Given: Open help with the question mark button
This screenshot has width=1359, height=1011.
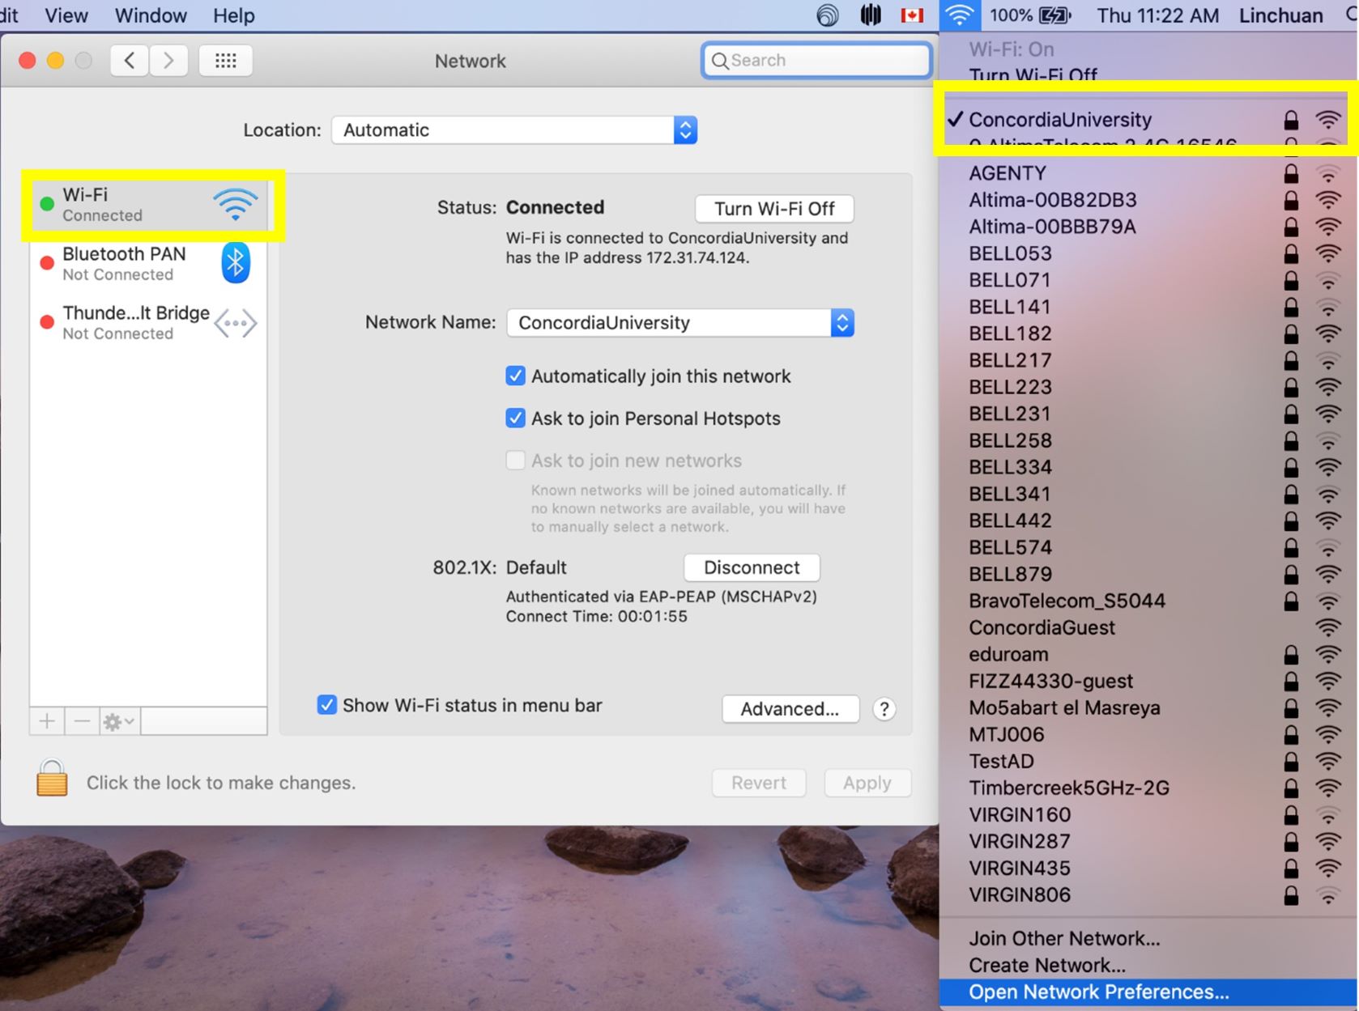Looking at the screenshot, I should pos(884,709).
